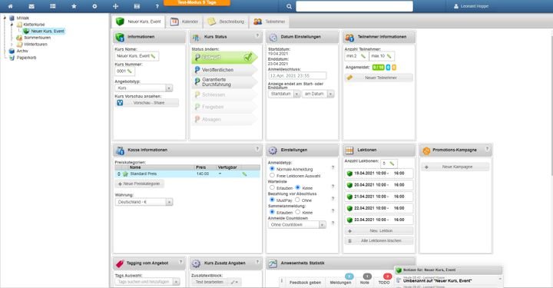Switch to the Neuer Kurs, Event tab
Screen dimensions: 553x288
tap(138, 22)
